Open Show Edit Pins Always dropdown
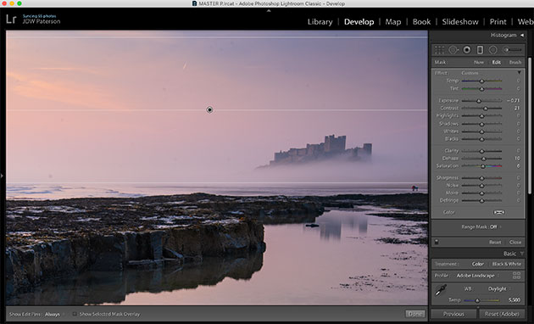The width and height of the screenshot is (534, 324). click(x=53, y=314)
